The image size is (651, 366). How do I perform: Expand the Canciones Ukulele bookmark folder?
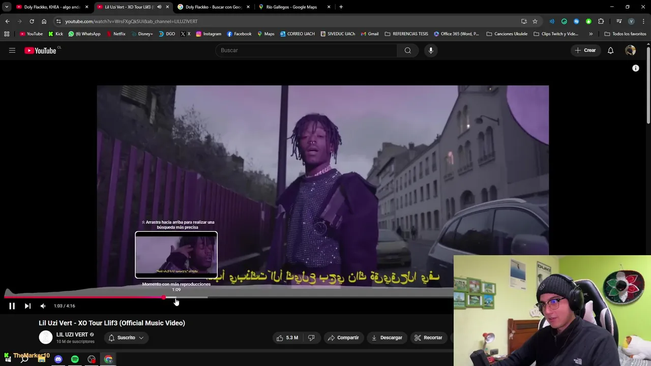coord(507,34)
